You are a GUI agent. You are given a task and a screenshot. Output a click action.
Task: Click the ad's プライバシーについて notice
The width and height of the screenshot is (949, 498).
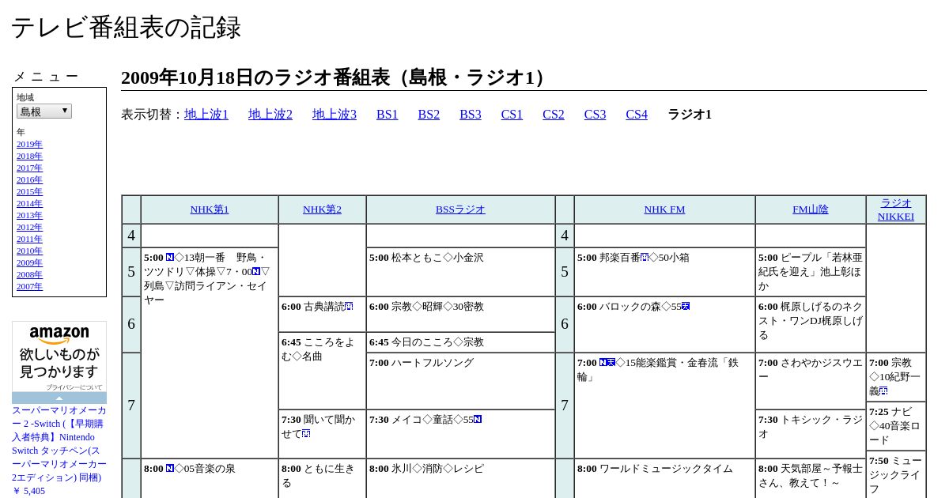[x=74, y=387]
